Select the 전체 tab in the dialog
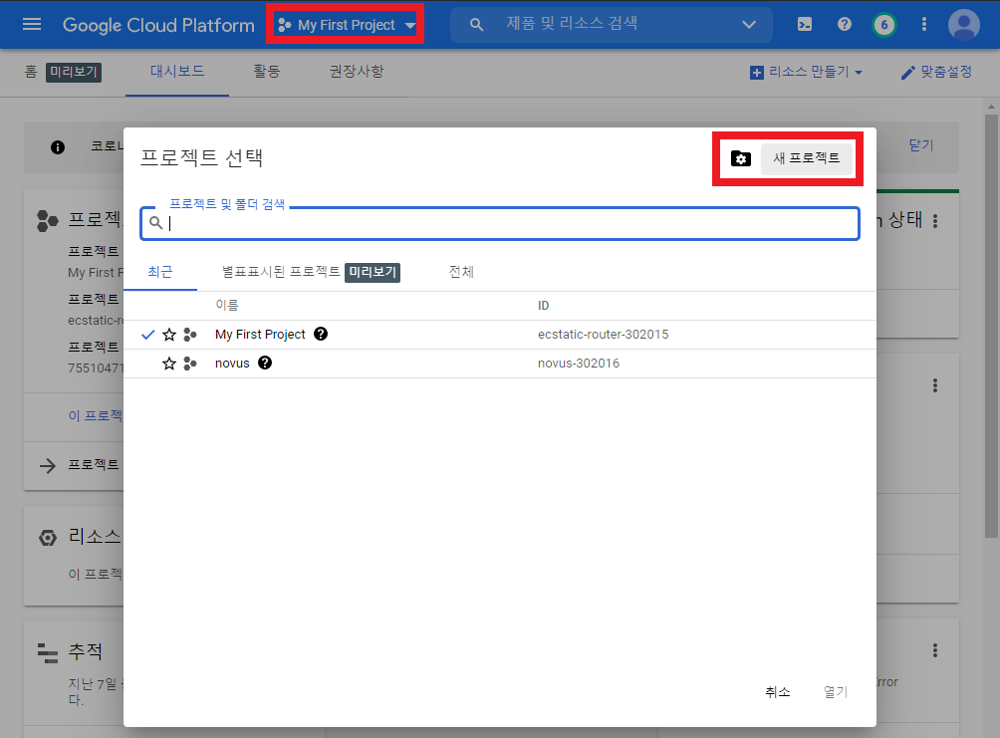This screenshot has height=738, width=1000. pos(461,272)
